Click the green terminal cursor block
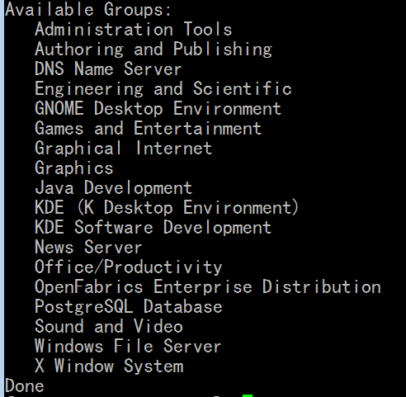406x397 pixels. 248,395
